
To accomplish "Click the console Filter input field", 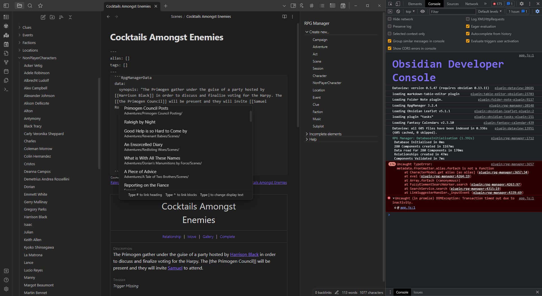I will click(452, 12).
